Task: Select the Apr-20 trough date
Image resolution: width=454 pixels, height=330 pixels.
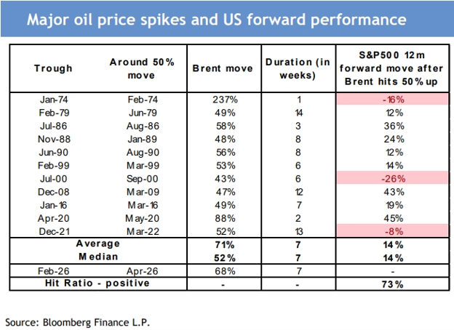Action: 54,218
